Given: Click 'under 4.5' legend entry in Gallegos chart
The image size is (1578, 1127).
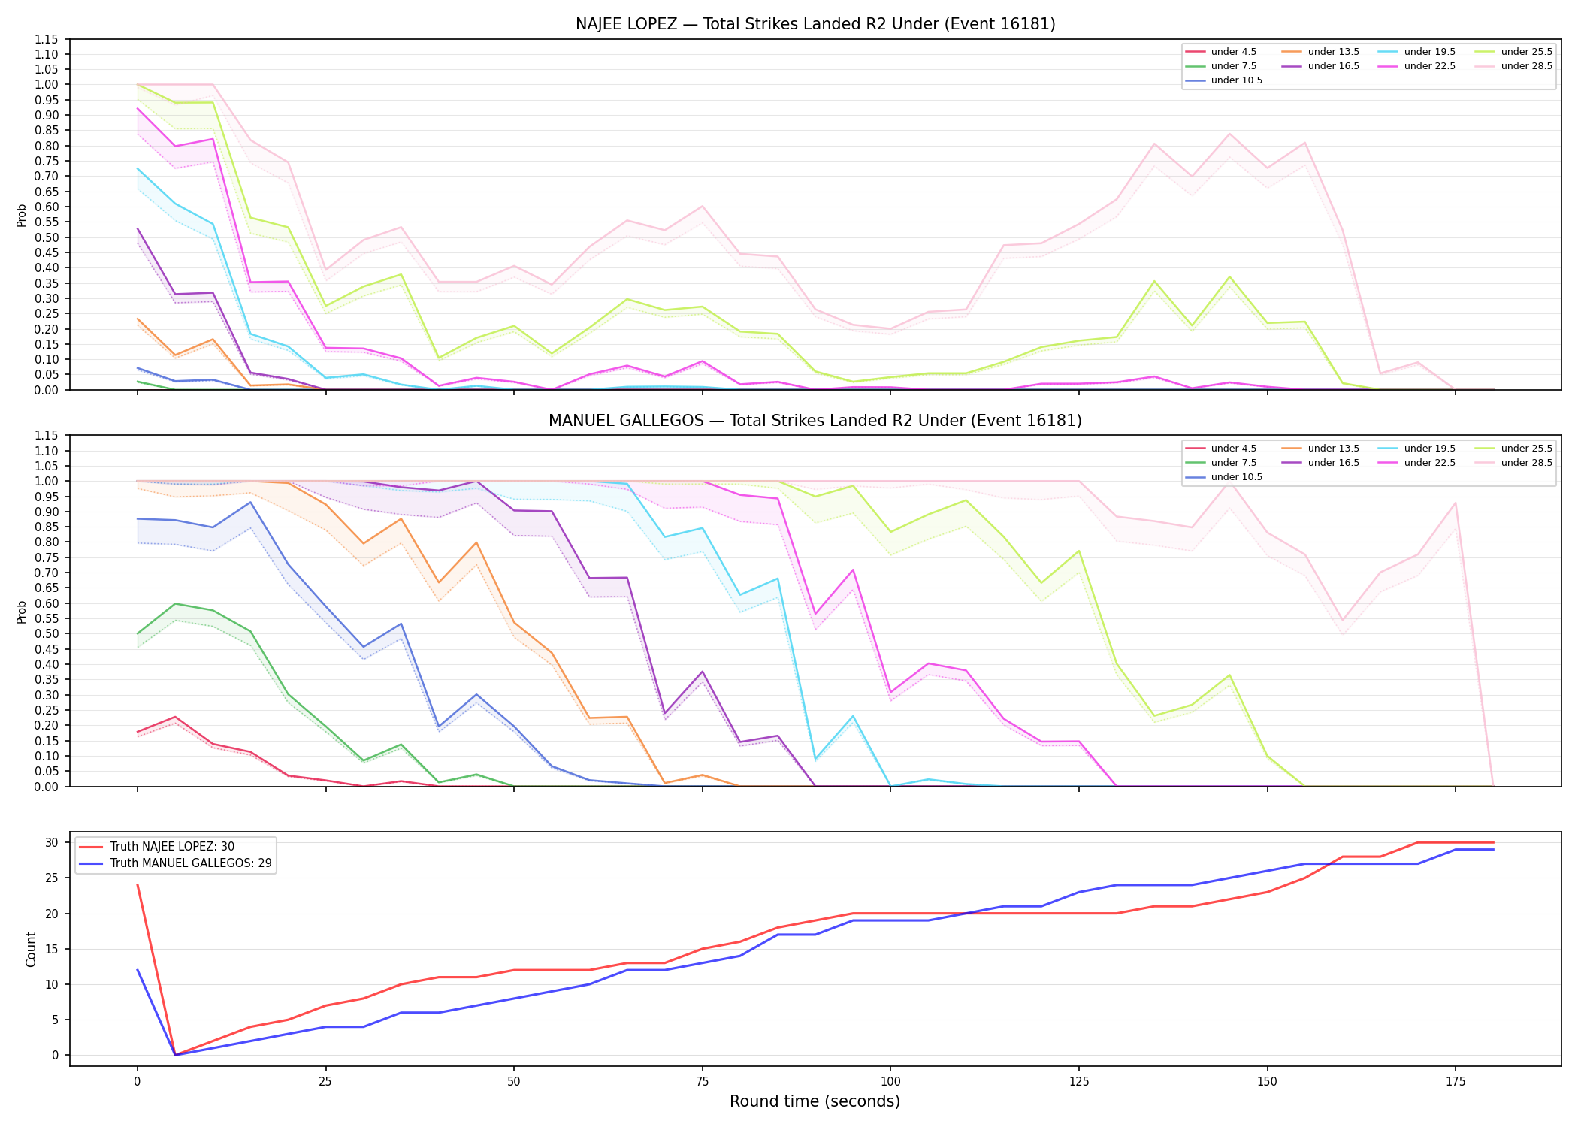Looking at the screenshot, I should point(1221,449).
